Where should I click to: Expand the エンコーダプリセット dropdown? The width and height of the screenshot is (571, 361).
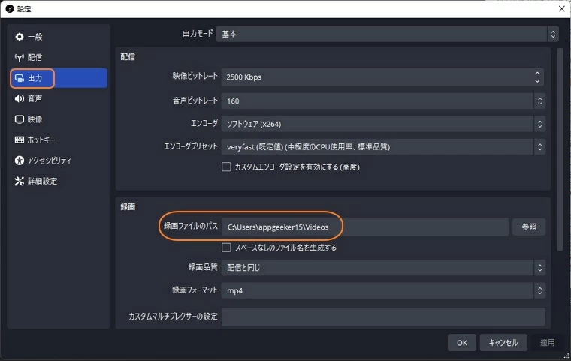(383, 146)
